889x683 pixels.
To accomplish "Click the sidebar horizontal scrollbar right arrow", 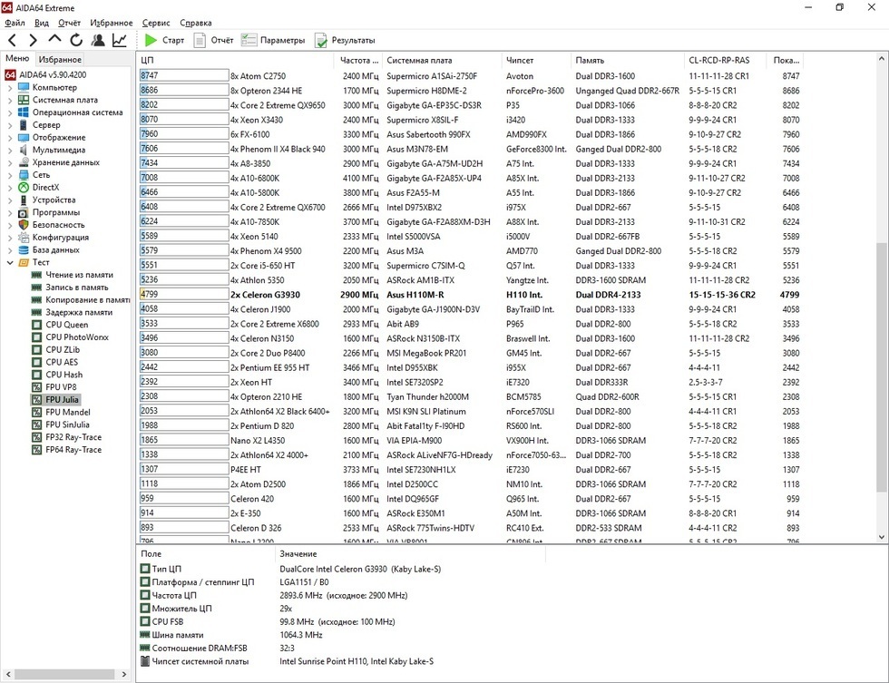I will tap(124, 674).
